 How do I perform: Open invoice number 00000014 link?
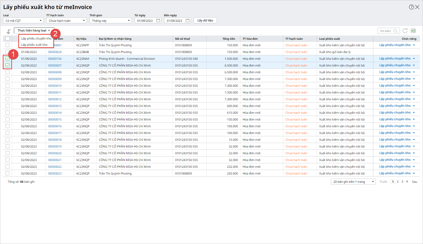click(55, 113)
